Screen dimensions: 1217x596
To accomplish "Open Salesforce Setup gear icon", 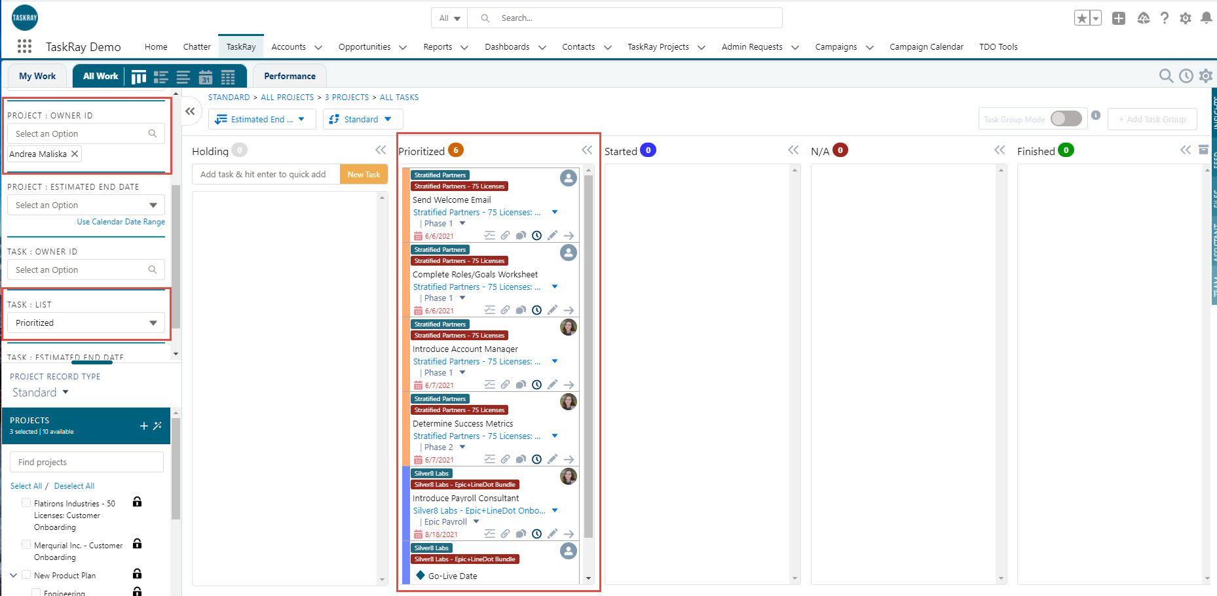I will [x=1186, y=18].
